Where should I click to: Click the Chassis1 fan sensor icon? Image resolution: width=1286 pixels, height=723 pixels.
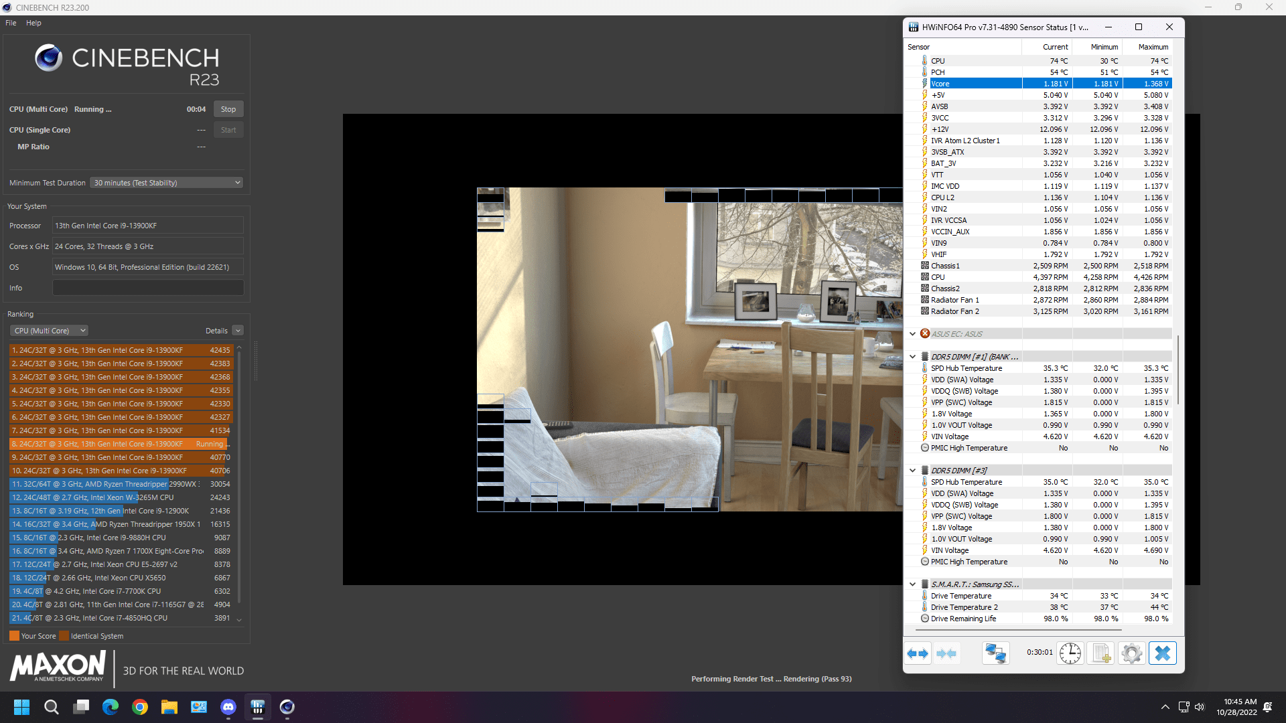click(925, 266)
